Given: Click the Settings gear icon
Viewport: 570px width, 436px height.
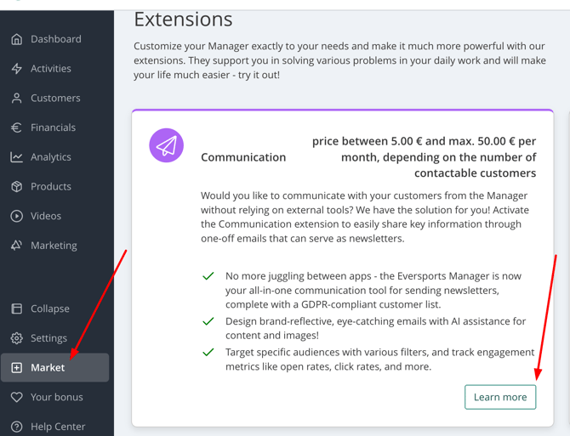Looking at the screenshot, I should 17,338.
